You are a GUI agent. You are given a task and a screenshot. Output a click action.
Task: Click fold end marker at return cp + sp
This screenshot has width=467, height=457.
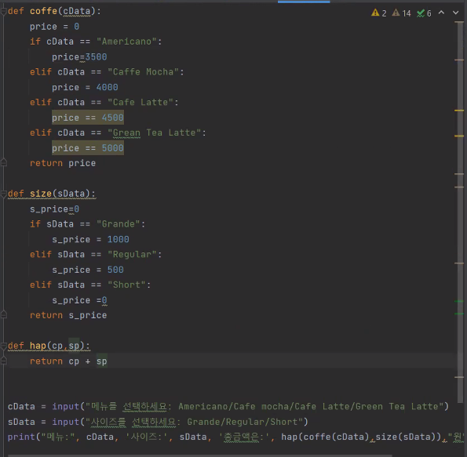pyautogui.click(x=4, y=361)
